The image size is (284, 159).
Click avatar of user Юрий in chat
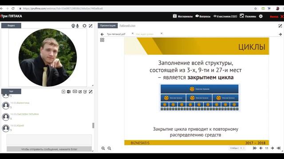(x=6, y=128)
